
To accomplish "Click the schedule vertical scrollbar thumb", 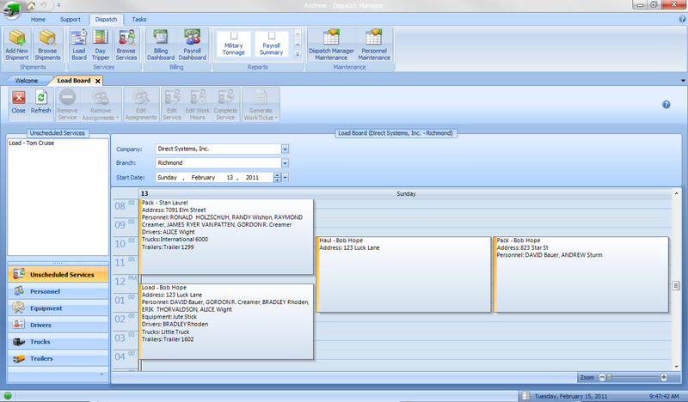I will (x=676, y=286).
